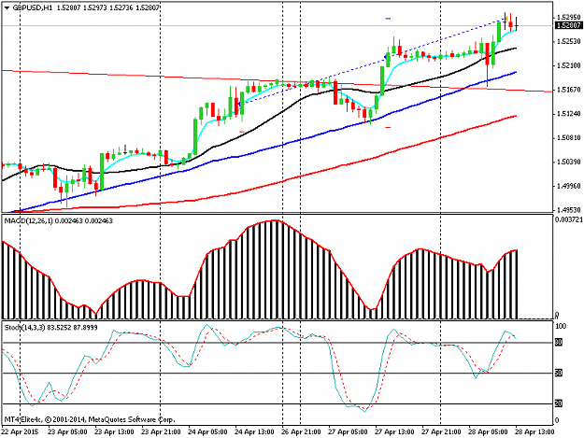The image size is (584, 438).
Task: Click the Stochastic level 100 label
Action: (x=561, y=326)
